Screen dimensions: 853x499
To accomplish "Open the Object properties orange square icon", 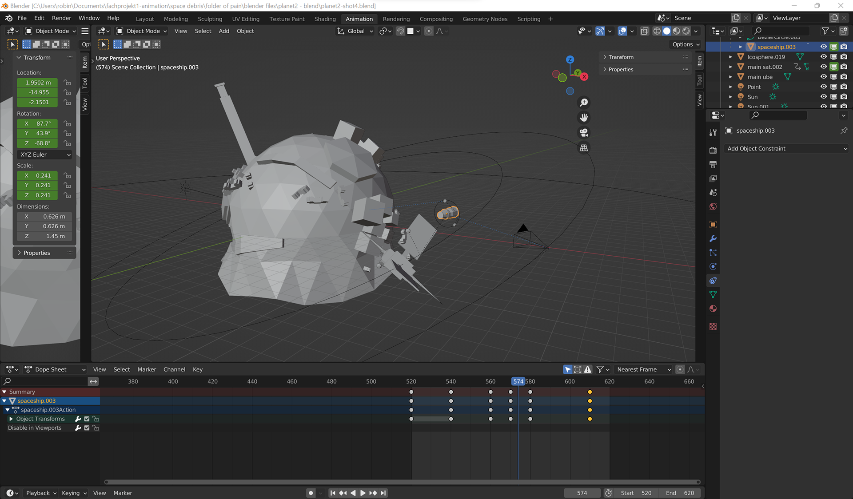I will 713,225.
